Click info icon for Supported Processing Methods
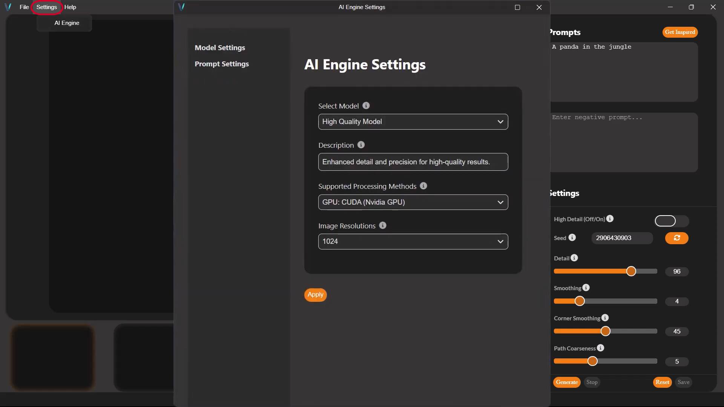This screenshot has width=724, height=407. tap(423, 186)
